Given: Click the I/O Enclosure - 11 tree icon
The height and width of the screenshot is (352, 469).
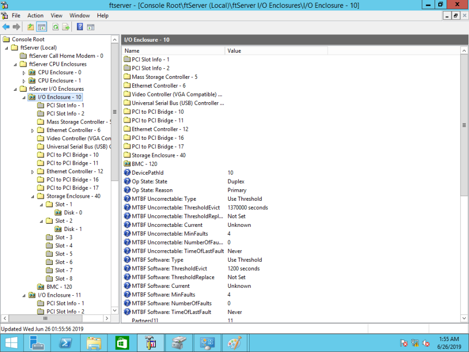Looking at the screenshot, I should [32, 295].
